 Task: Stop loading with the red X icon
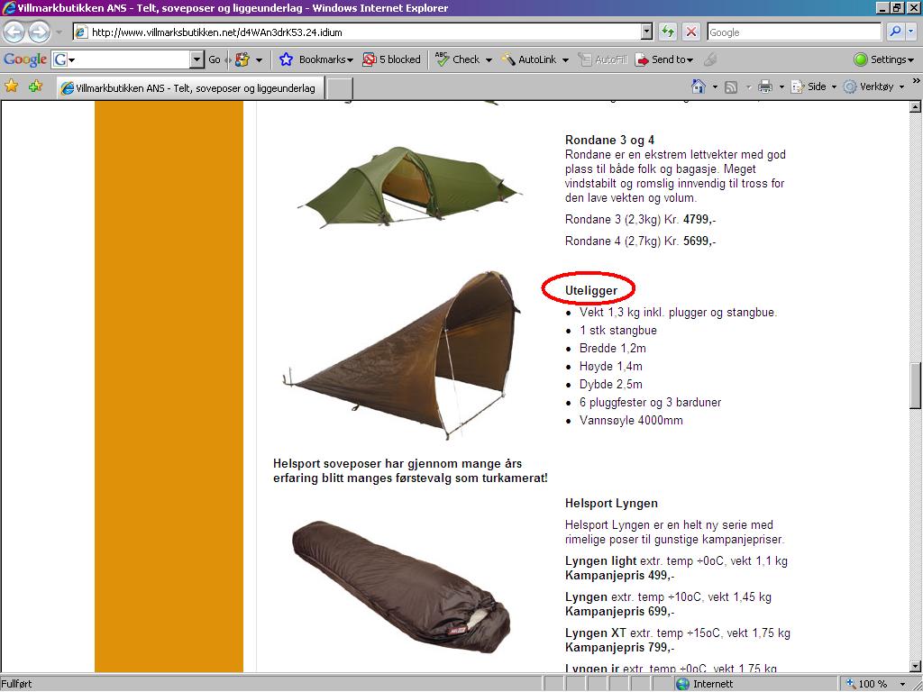point(691,32)
